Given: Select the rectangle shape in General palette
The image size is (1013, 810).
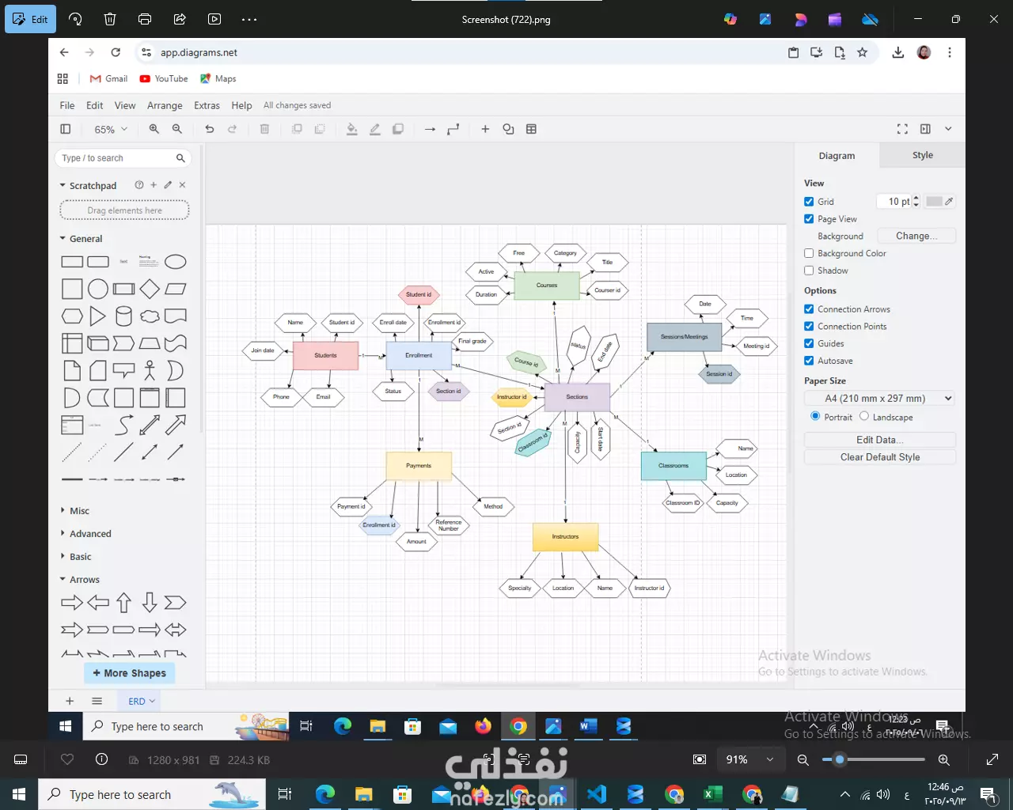Looking at the screenshot, I should (72, 262).
